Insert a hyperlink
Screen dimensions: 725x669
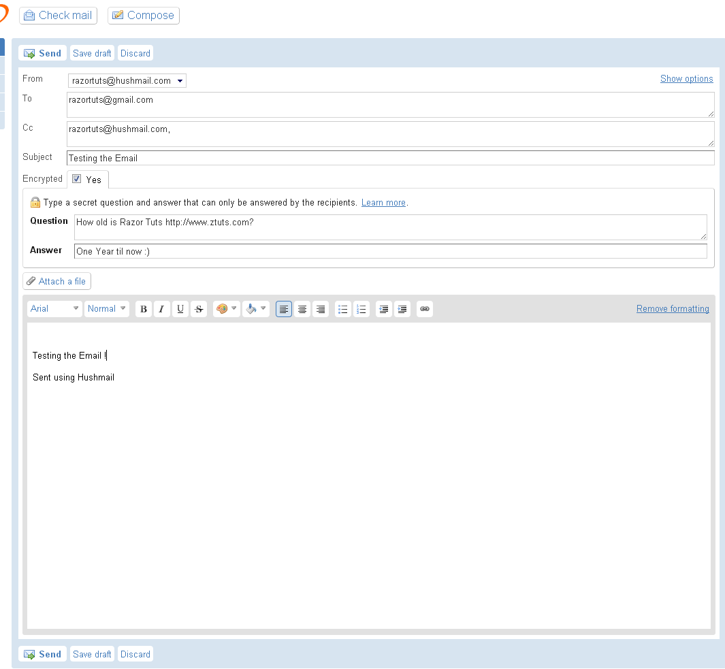[425, 309]
